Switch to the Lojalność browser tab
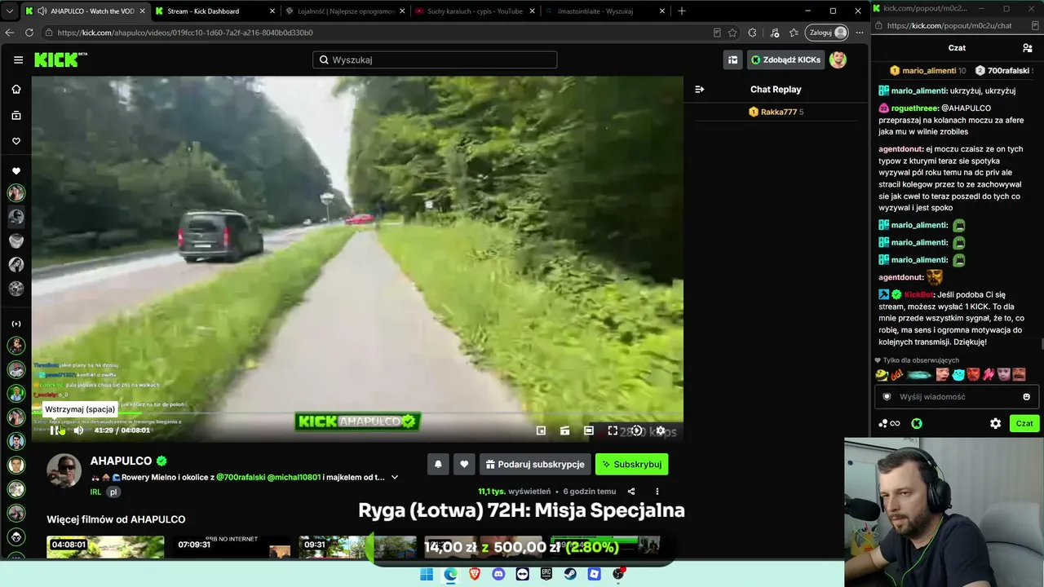The width and height of the screenshot is (1044, 587). coord(346,11)
